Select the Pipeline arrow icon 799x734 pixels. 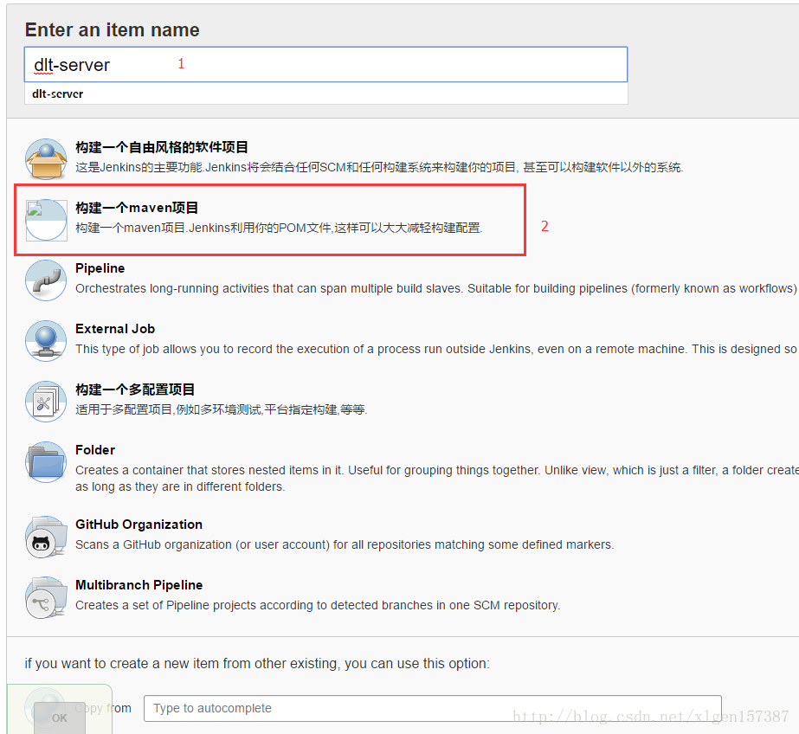45,280
